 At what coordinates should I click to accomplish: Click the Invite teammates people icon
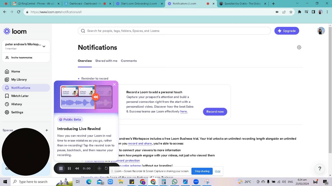(7, 58)
